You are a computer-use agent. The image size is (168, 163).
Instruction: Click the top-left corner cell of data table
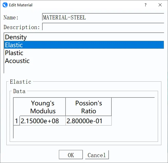pos(16,107)
